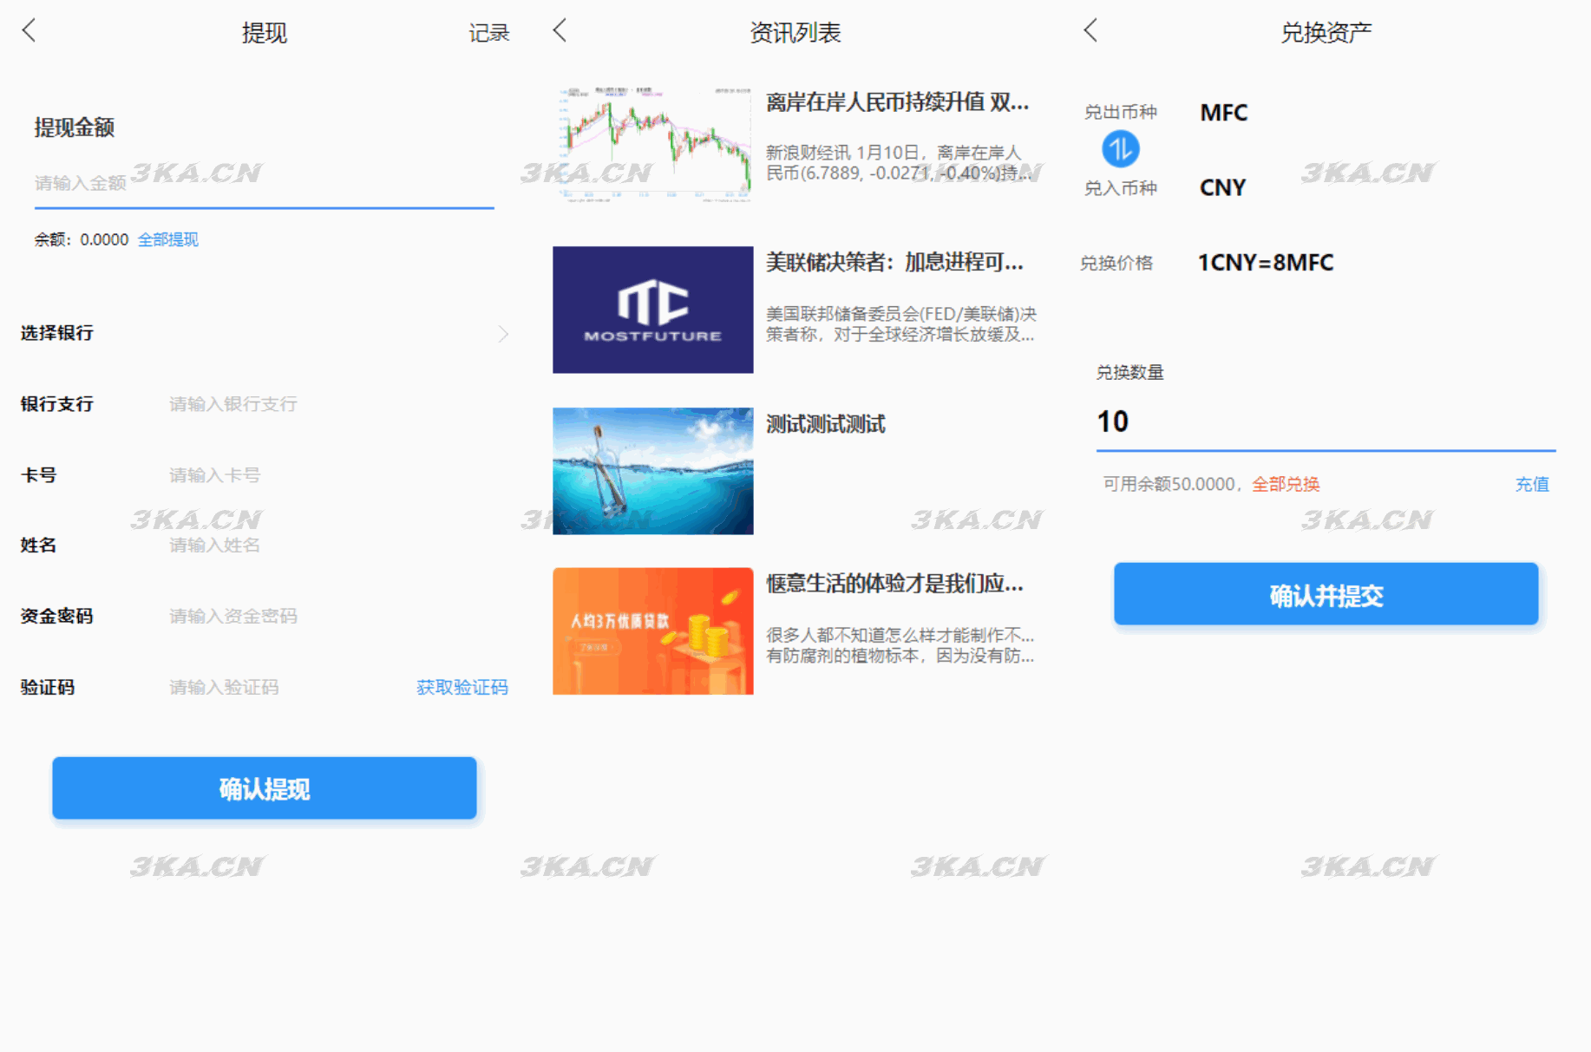Open the 充值 recharge link
The image size is (1591, 1052).
tap(1531, 484)
